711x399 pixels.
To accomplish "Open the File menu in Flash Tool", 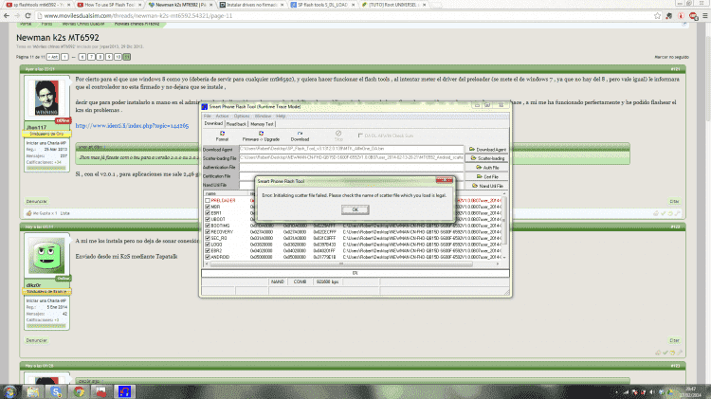I will [x=208, y=116].
